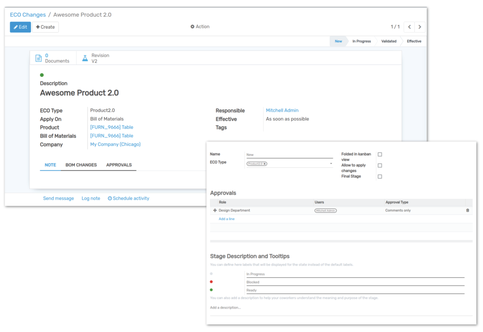This screenshot has width=483, height=332.
Task: Select the Effective stage
Action: 414,41
